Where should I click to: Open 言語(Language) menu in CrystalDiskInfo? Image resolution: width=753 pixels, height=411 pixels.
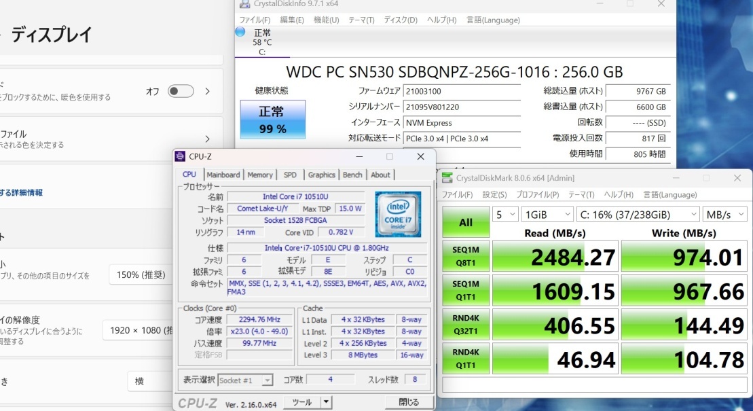point(493,20)
